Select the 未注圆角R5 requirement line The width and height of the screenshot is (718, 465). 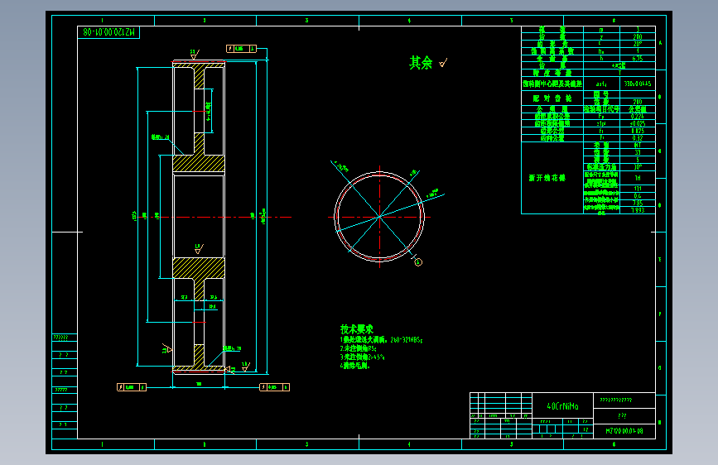[x=358, y=348]
